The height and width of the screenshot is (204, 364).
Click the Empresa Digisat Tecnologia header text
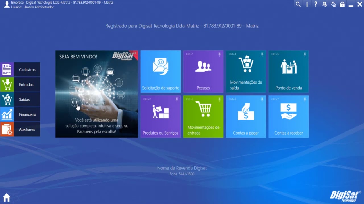click(62, 3)
